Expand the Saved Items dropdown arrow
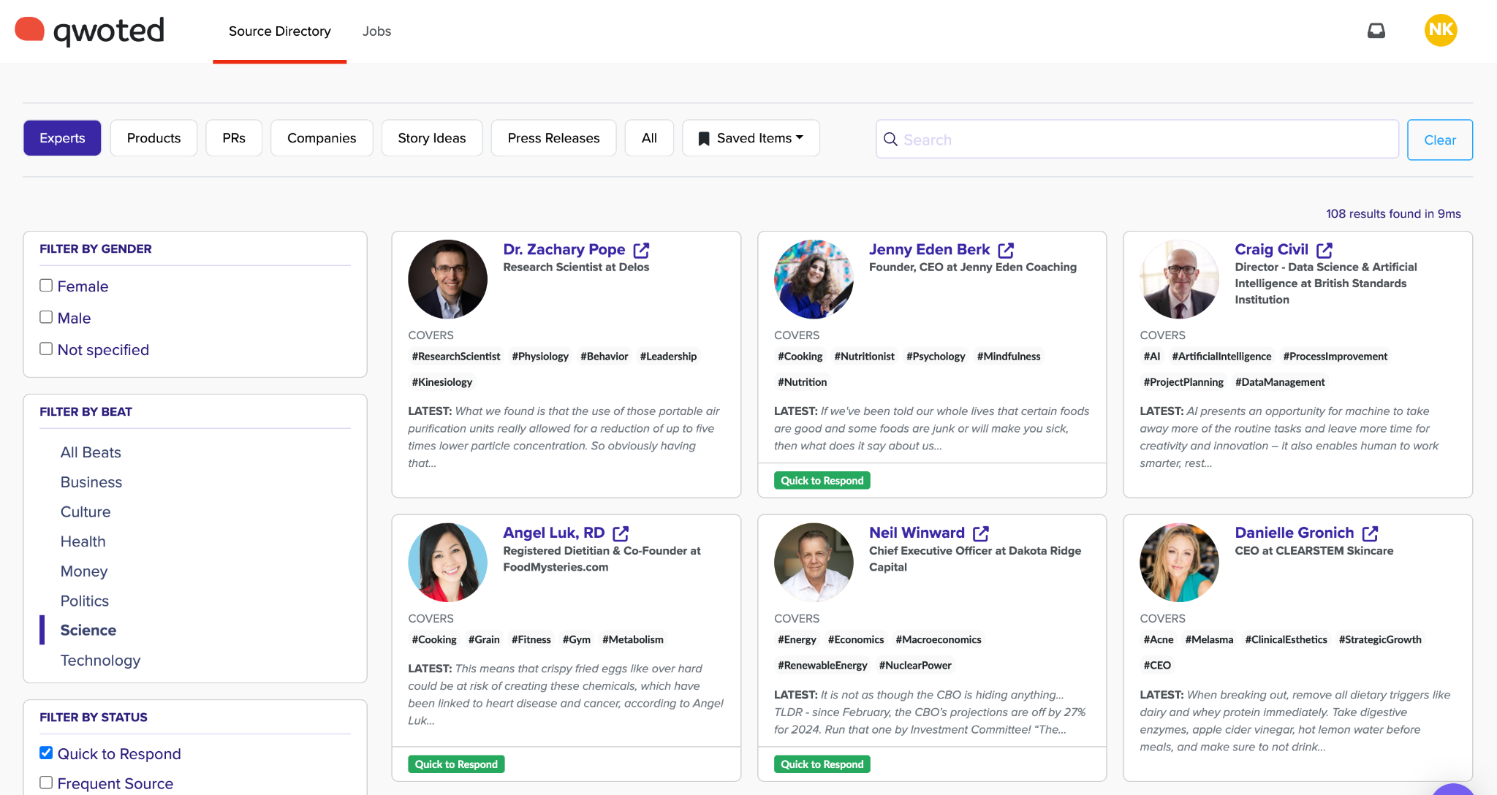The image size is (1497, 795). (800, 137)
